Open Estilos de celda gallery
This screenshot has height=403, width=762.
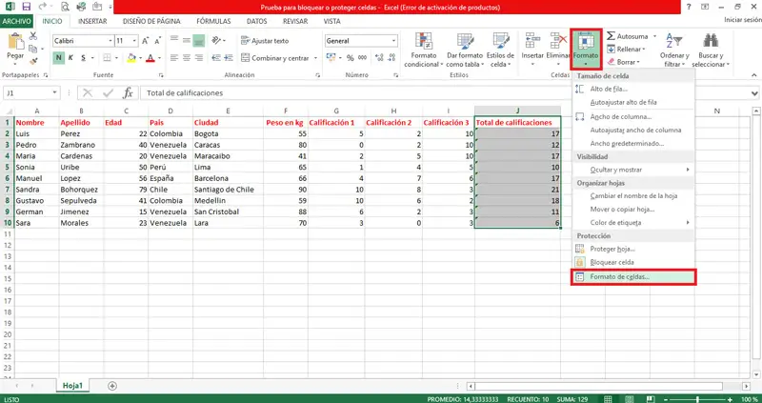click(x=500, y=50)
